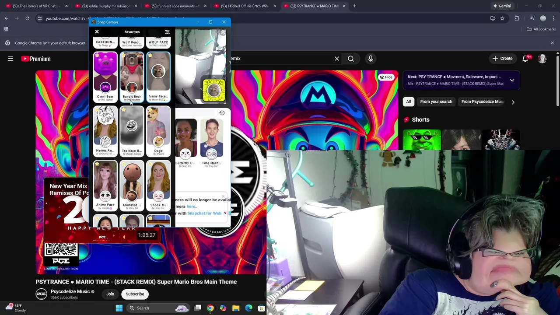
Task: Open YouTube notifications bell
Action: coord(525,59)
